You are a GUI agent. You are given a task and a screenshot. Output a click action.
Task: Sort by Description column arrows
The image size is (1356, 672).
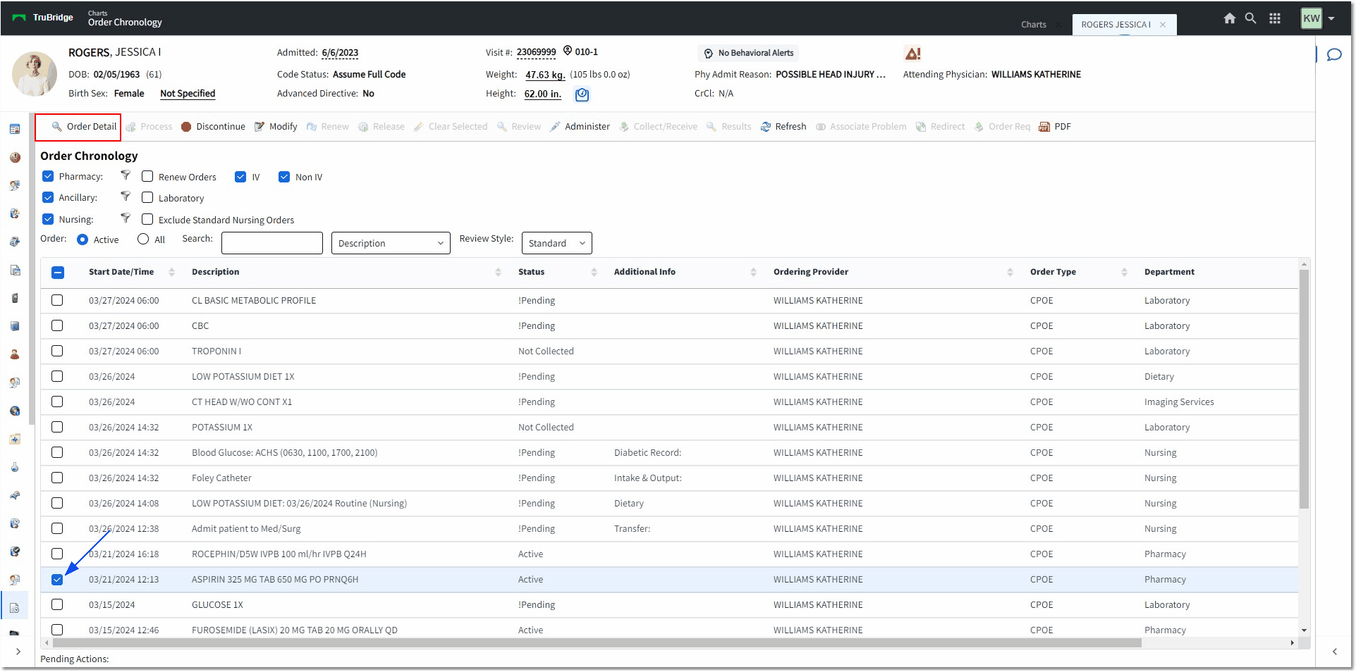(498, 272)
